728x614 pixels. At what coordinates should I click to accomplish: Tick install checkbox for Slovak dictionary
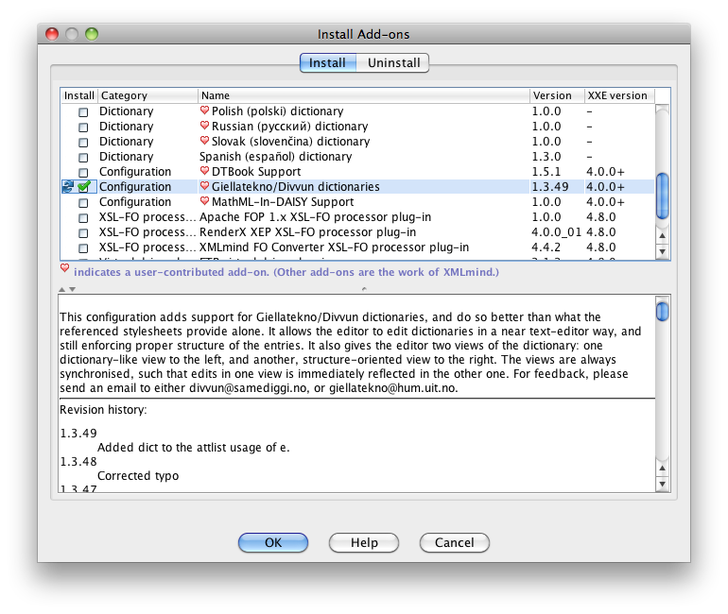click(x=83, y=143)
